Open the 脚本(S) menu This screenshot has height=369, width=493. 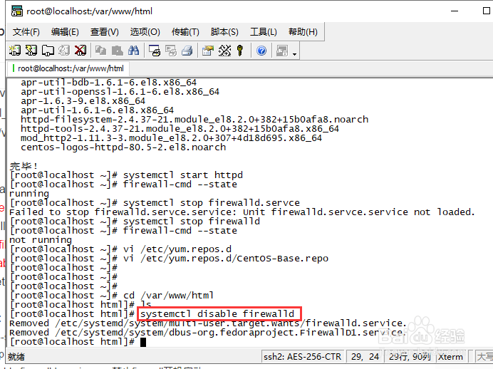(224, 32)
